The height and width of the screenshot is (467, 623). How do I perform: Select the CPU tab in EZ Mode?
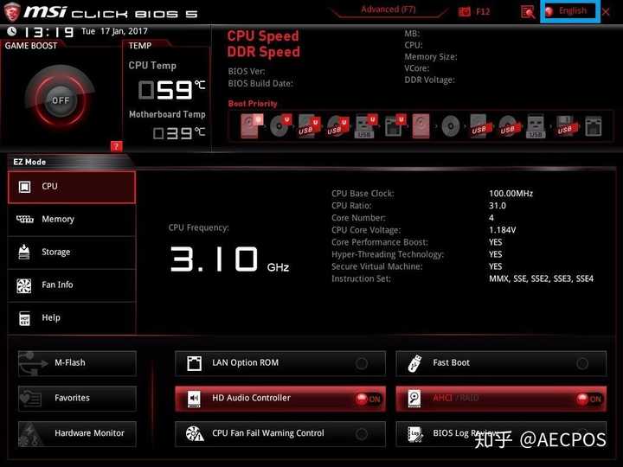click(72, 187)
